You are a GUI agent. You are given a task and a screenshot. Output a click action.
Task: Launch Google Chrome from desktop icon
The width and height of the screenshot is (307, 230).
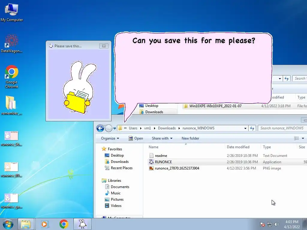click(x=12, y=76)
